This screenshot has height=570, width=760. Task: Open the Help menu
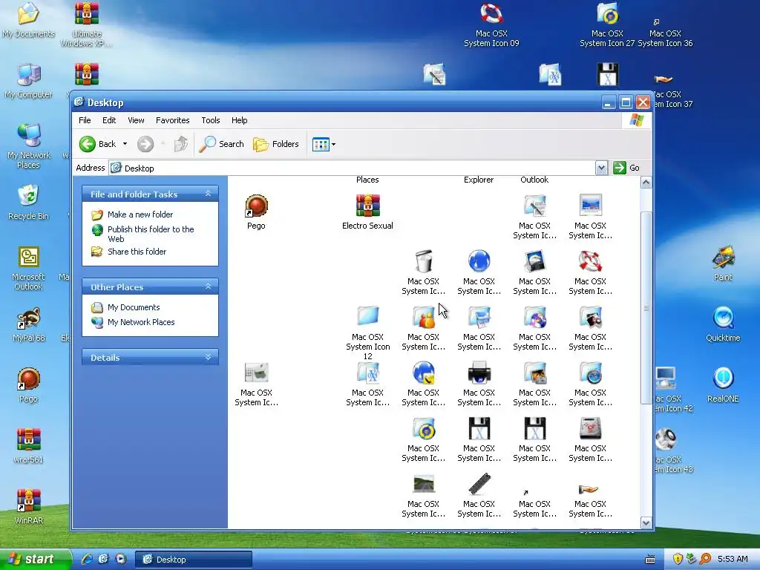pyautogui.click(x=240, y=120)
